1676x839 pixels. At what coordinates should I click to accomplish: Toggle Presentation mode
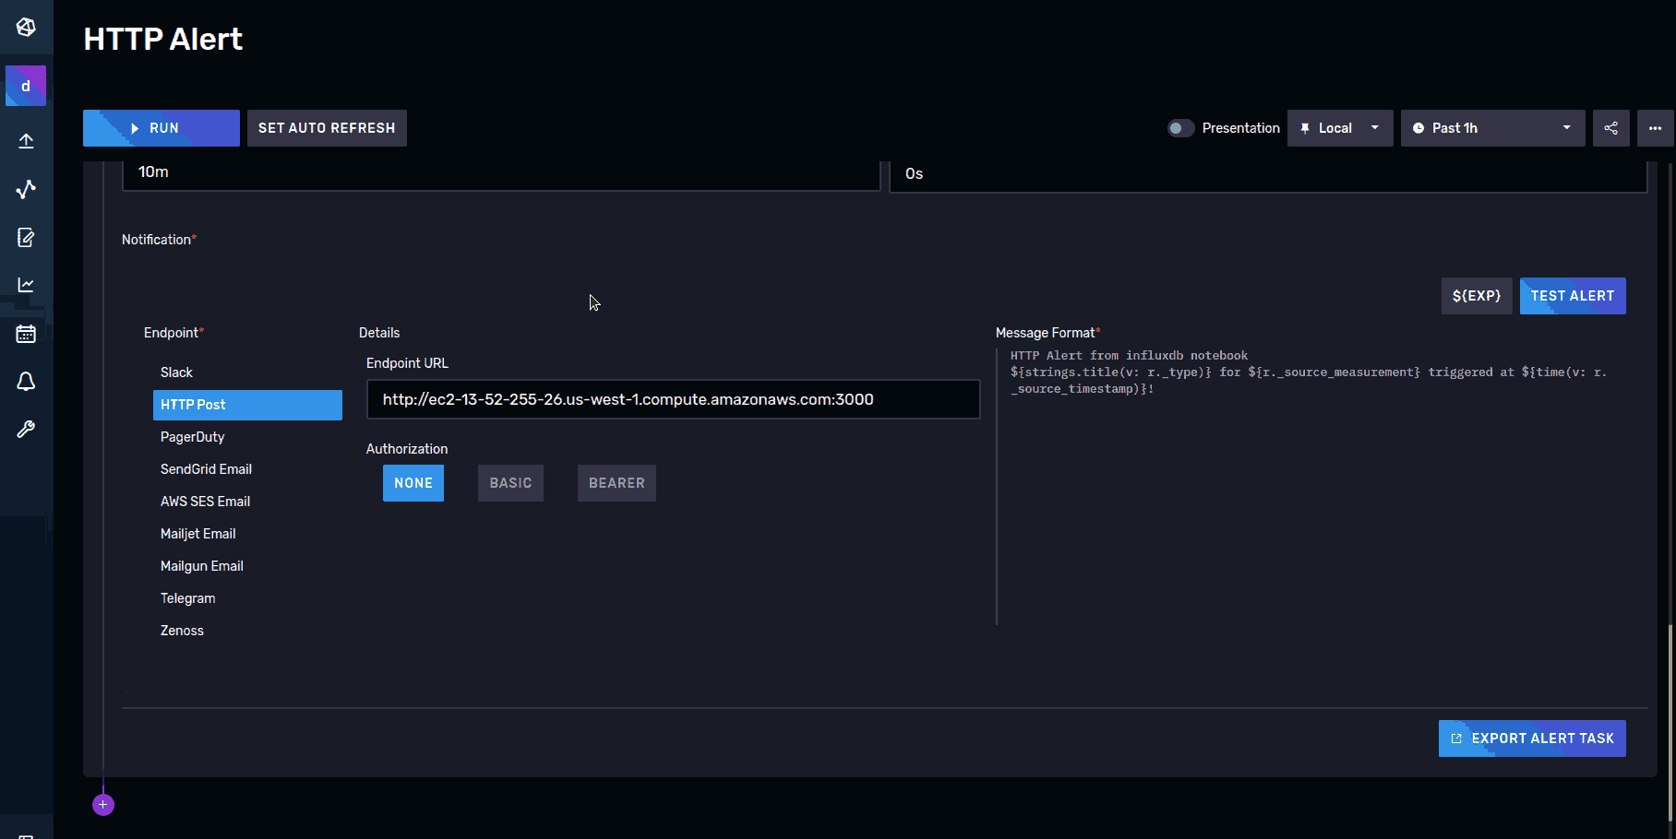pos(1180,127)
